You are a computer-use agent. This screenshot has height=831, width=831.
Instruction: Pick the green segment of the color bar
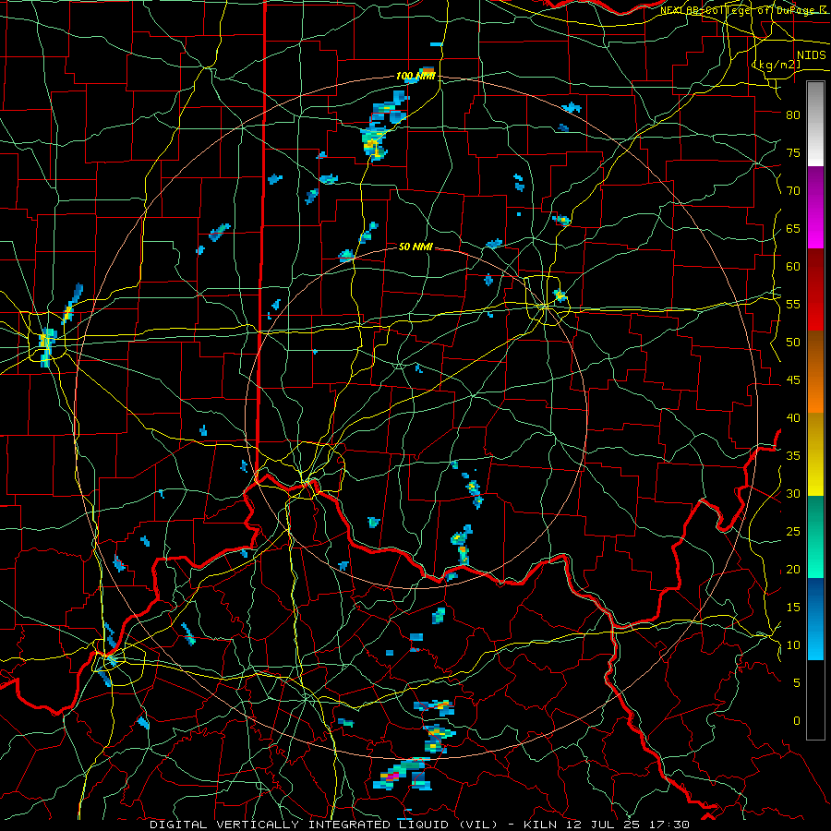(815, 536)
